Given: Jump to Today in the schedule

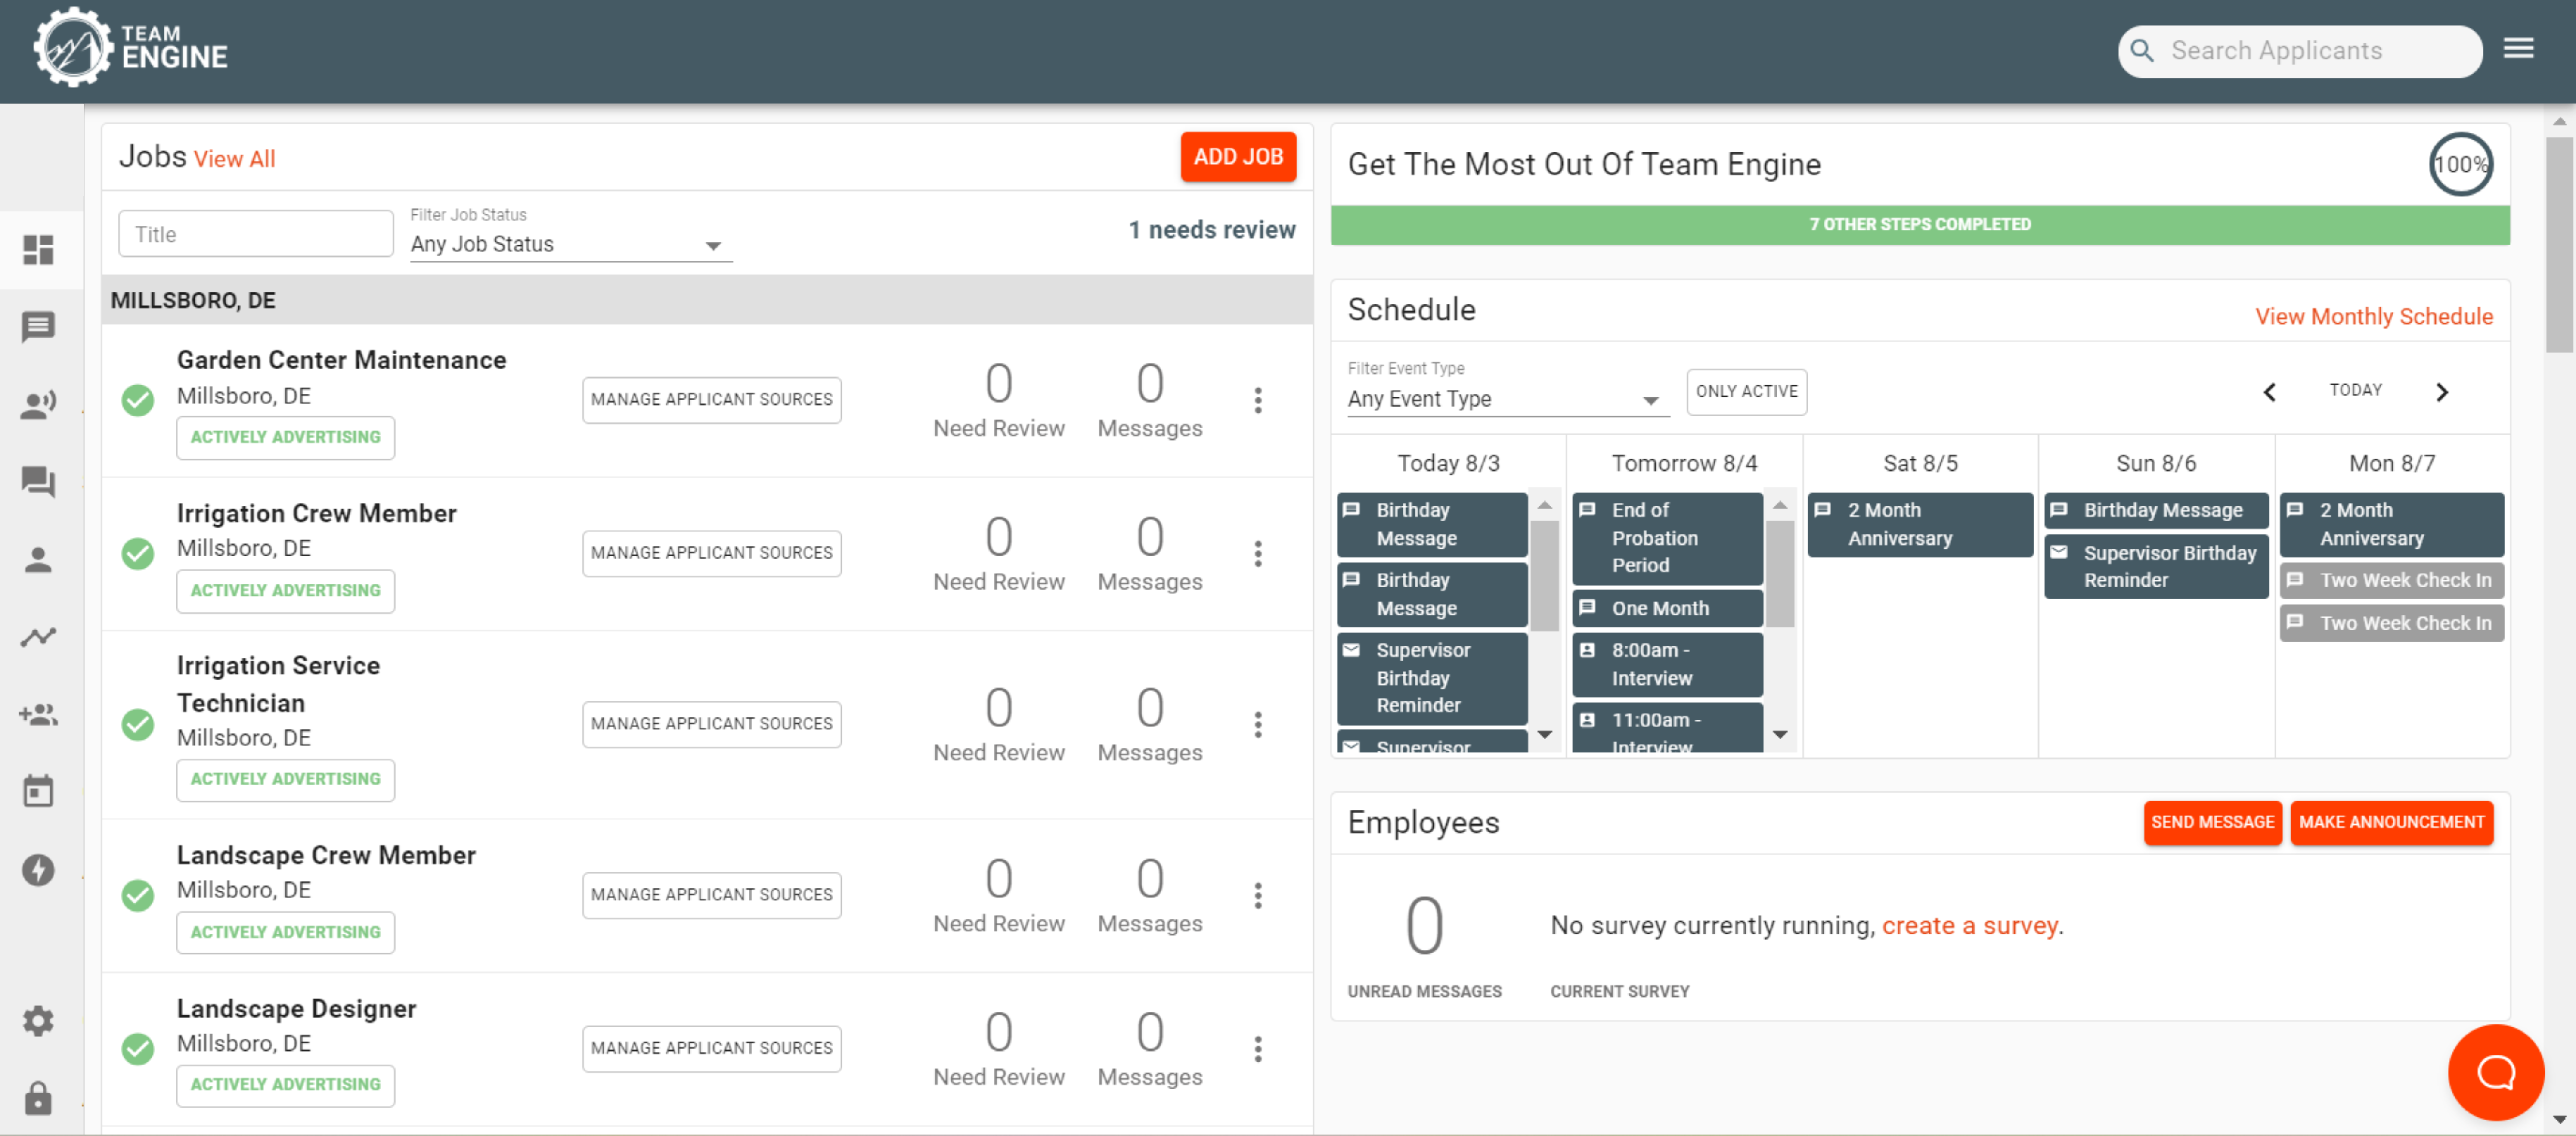Looking at the screenshot, I should [x=2355, y=390].
